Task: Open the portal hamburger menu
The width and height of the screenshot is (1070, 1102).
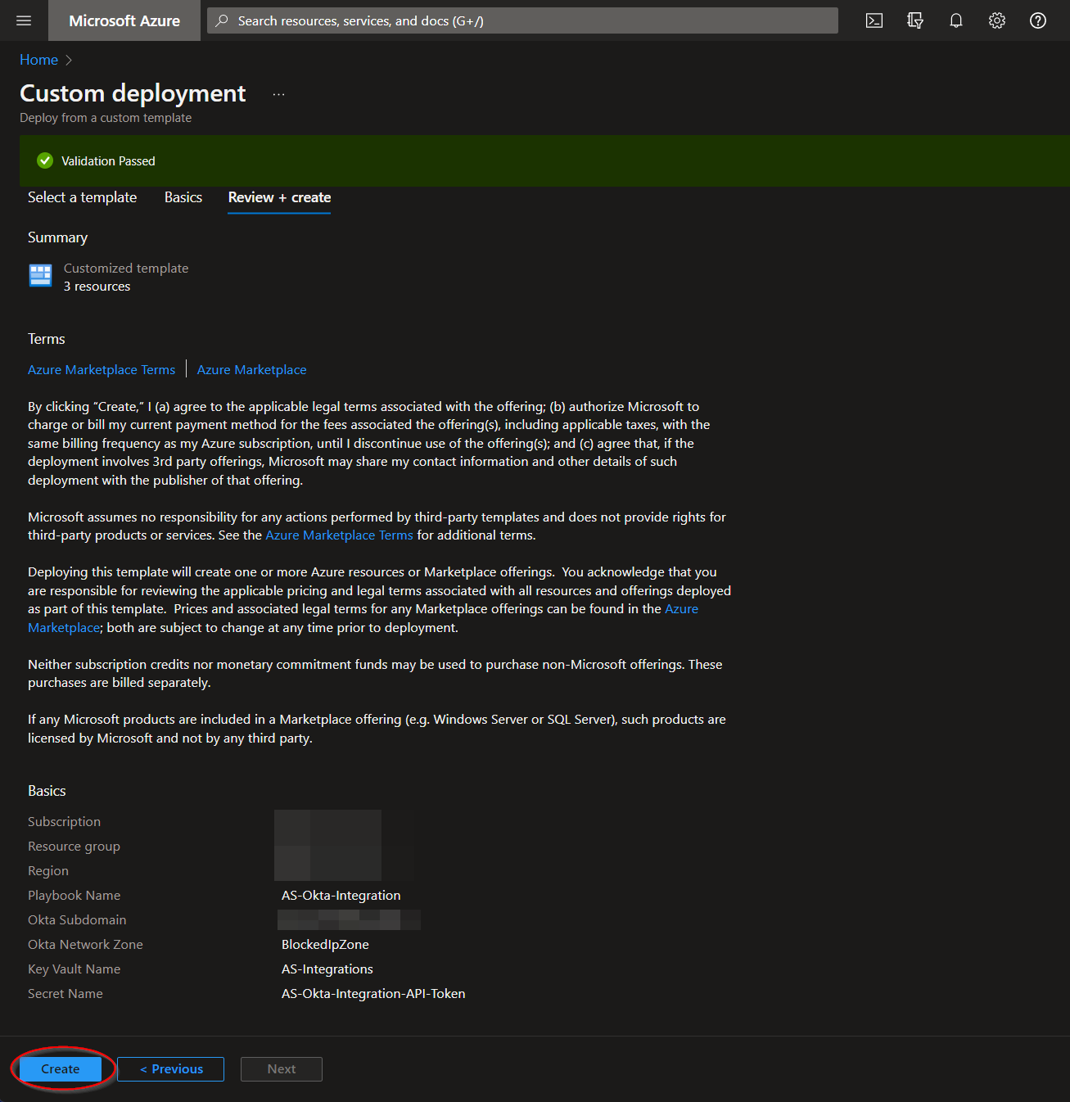Action: pyautogui.click(x=24, y=20)
